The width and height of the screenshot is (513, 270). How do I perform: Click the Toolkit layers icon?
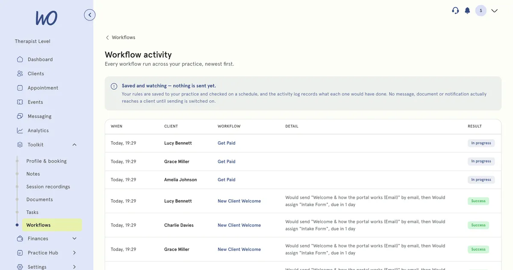[20, 145]
